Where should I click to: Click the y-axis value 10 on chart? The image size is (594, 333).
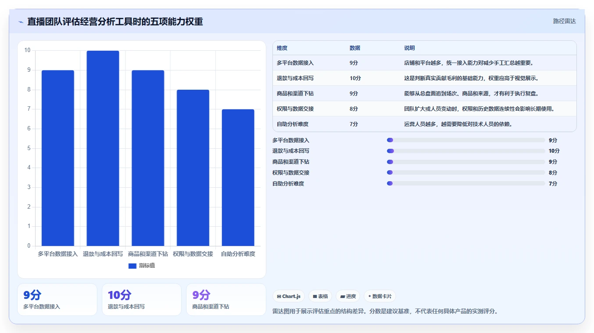tap(28, 50)
